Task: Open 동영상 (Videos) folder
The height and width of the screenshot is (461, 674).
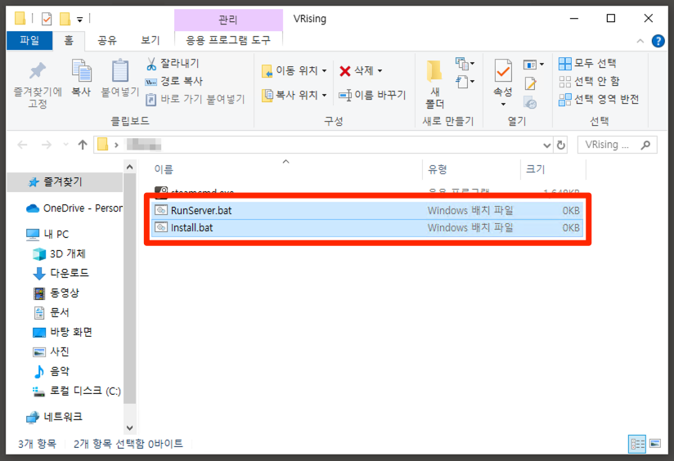Action: point(56,293)
